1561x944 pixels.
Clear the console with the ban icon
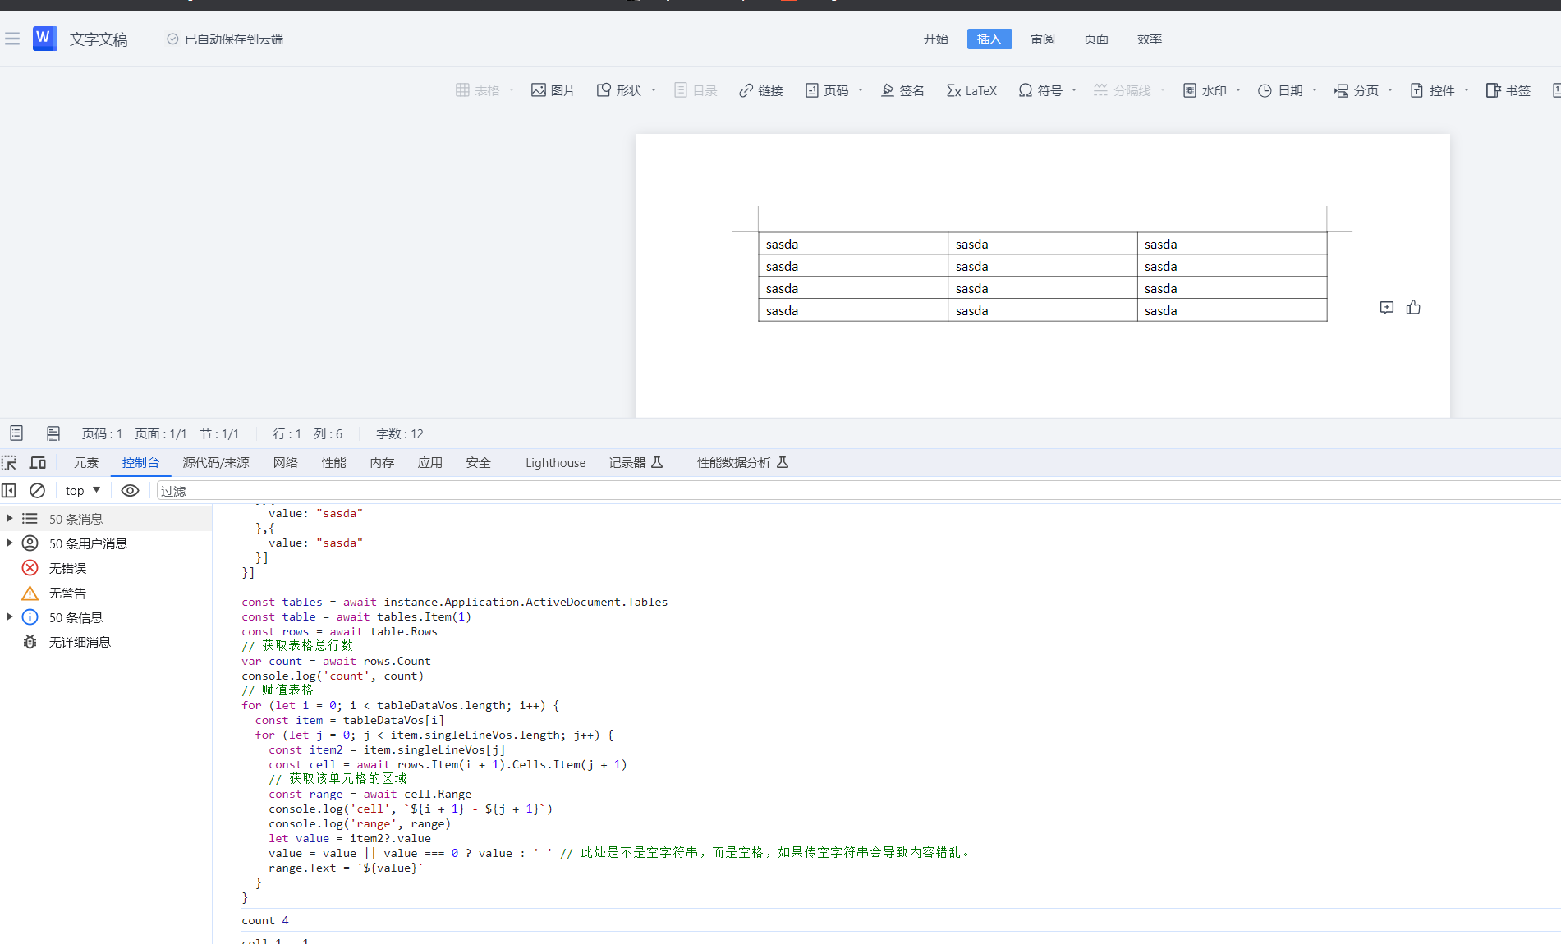pos(37,491)
